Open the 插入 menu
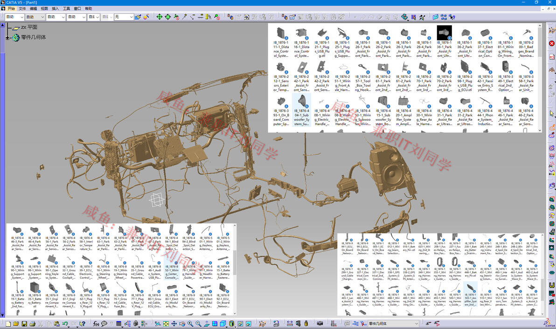This screenshot has height=329, width=556. click(55, 9)
